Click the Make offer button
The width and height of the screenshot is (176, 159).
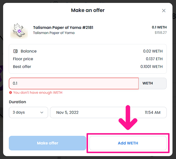48,143
